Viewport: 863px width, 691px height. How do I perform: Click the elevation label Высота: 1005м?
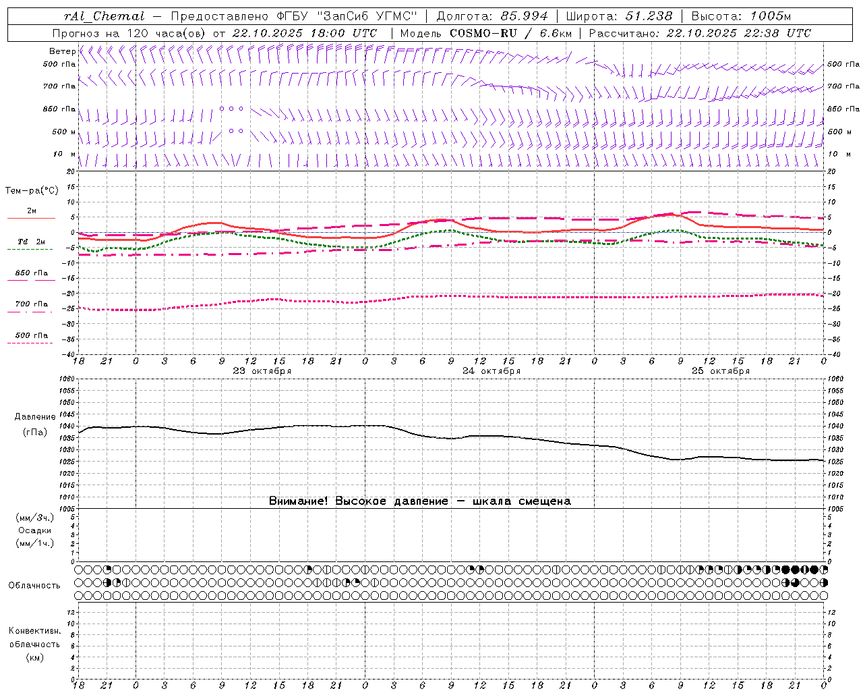pos(741,16)
